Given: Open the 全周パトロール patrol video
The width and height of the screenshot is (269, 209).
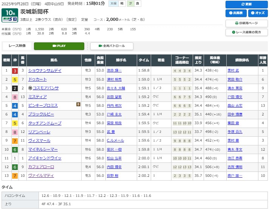Looking at the screenshot, I should pyautogui.click(x=112, y=46).
